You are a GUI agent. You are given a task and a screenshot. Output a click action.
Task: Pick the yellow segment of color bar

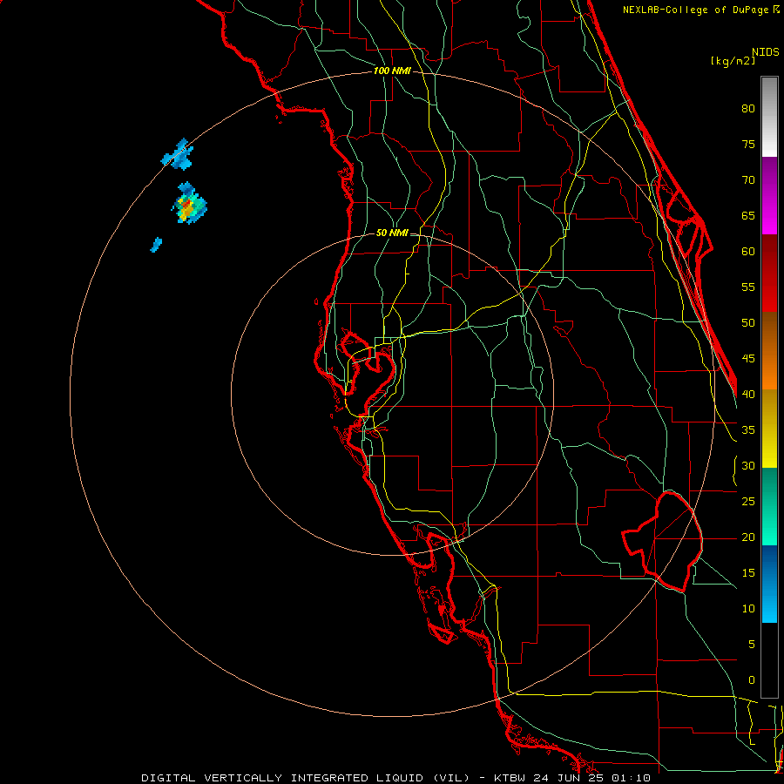(x=769, y=429)
